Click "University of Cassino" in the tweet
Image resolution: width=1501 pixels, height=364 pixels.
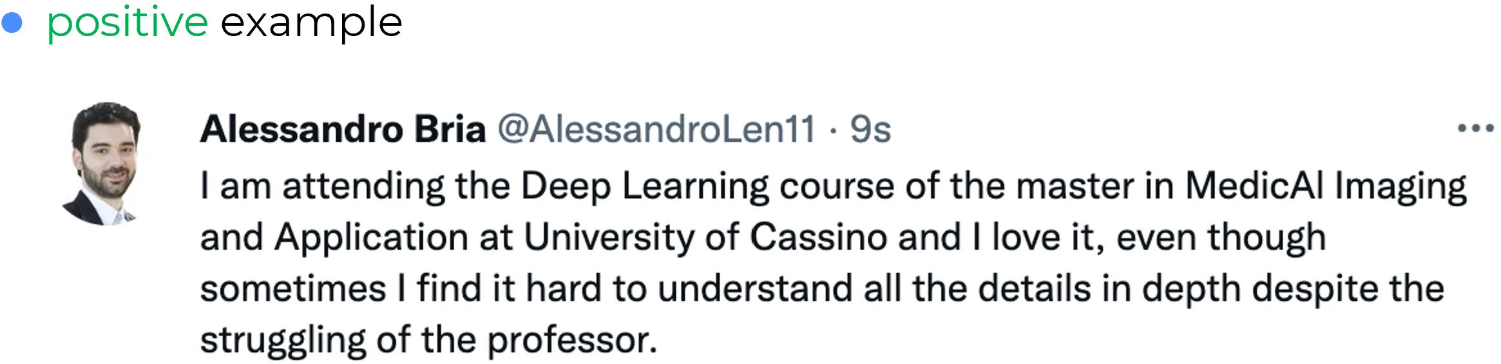tap(705, 238)
